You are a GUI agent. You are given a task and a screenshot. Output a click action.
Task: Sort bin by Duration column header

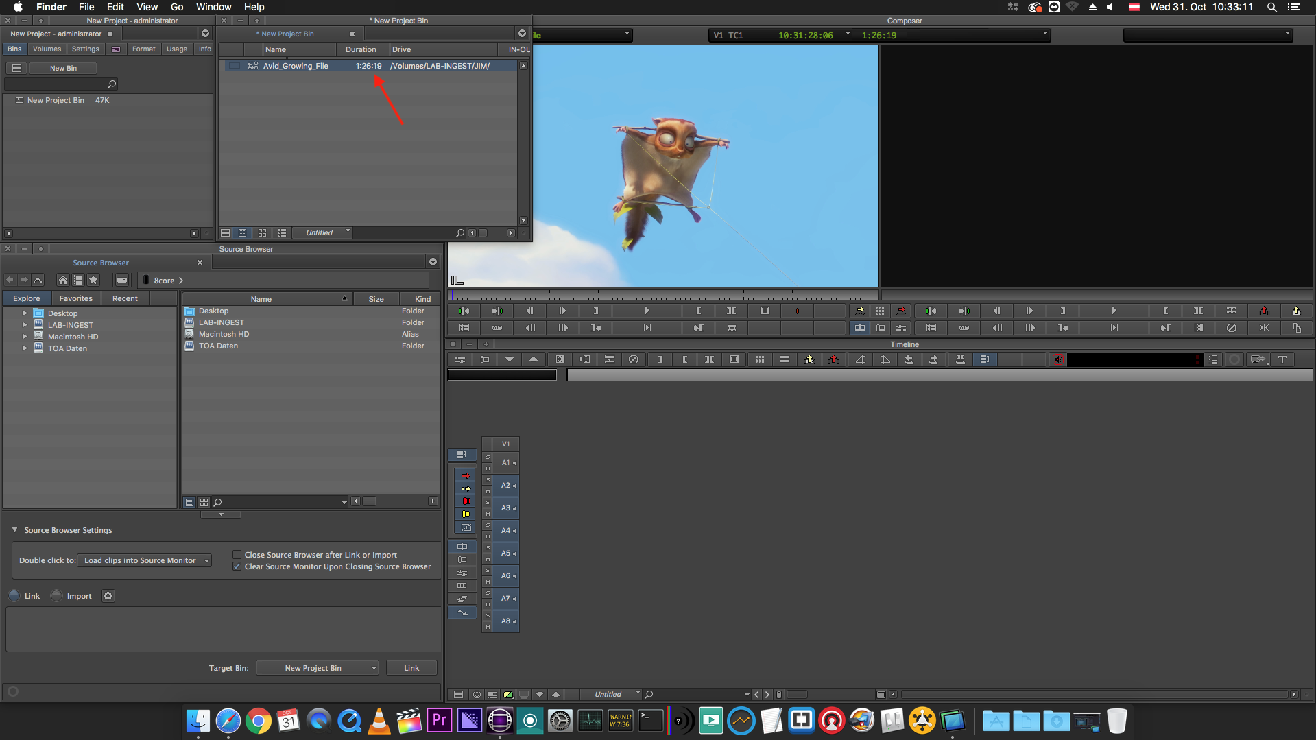[x=361, y=49]
